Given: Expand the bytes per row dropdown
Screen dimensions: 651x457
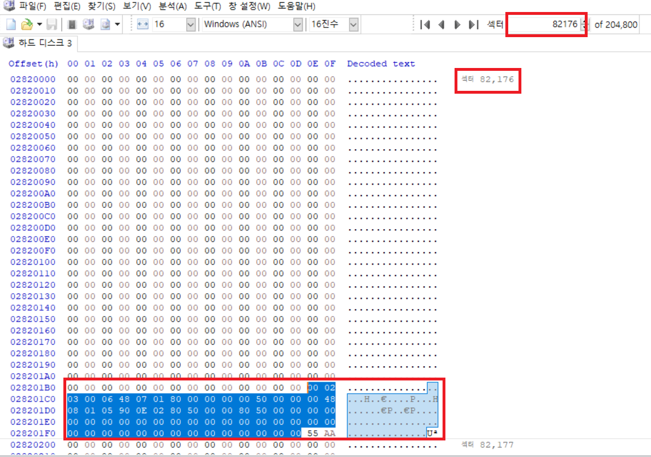Looking at the screenshot, I should tap(191, 25).
